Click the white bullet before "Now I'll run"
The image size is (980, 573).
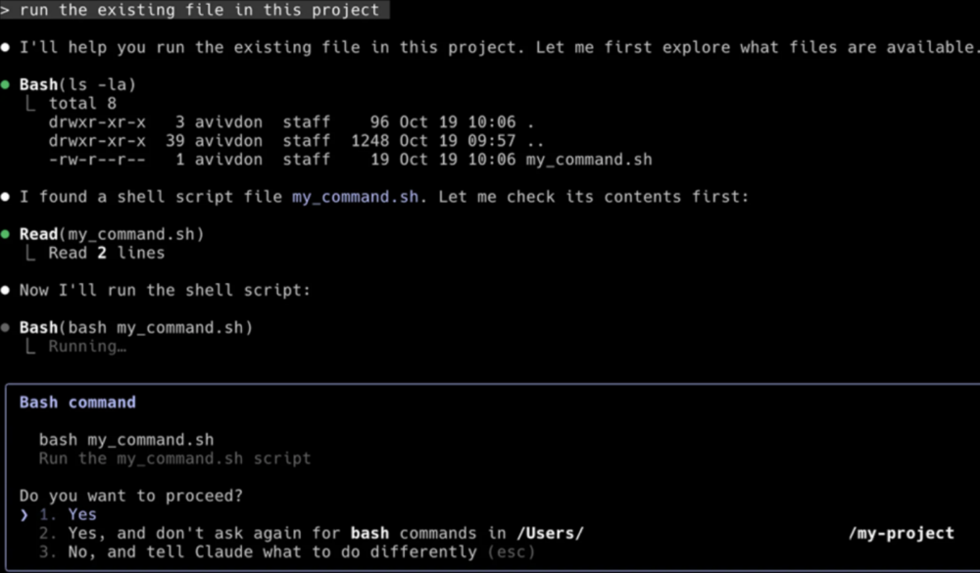6,290
